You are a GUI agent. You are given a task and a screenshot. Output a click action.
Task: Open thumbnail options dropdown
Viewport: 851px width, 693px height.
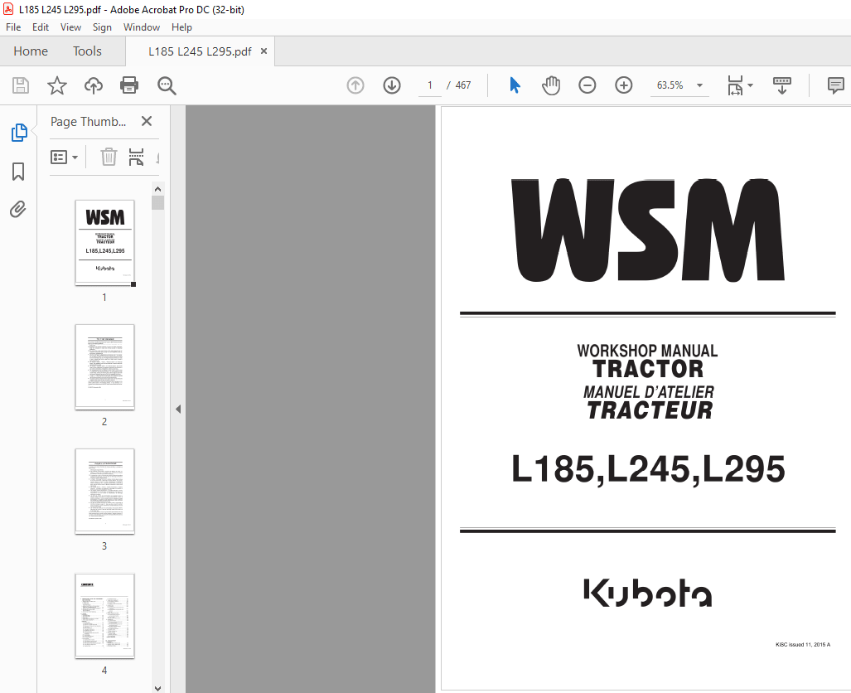[65, 157]
